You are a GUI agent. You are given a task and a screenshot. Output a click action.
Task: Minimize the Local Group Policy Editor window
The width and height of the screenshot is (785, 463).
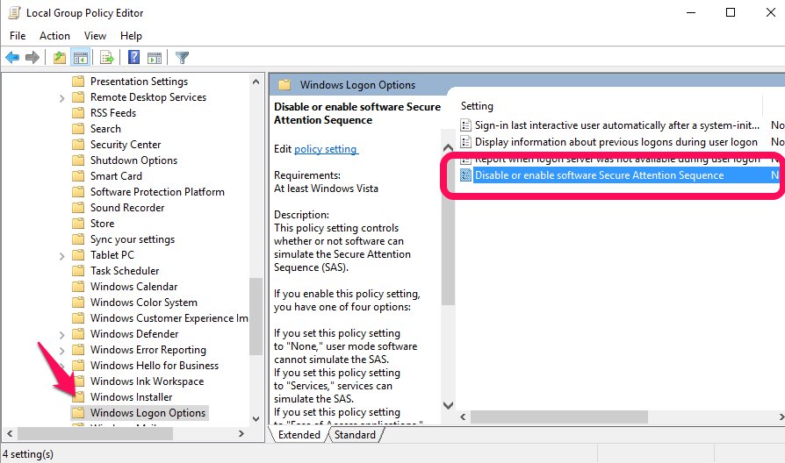691,12
